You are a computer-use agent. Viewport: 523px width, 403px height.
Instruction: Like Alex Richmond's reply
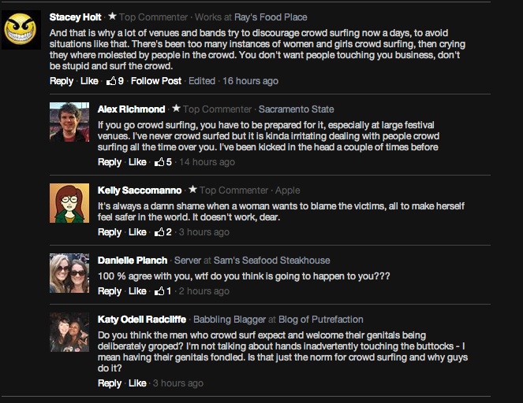tap(137, 162)
